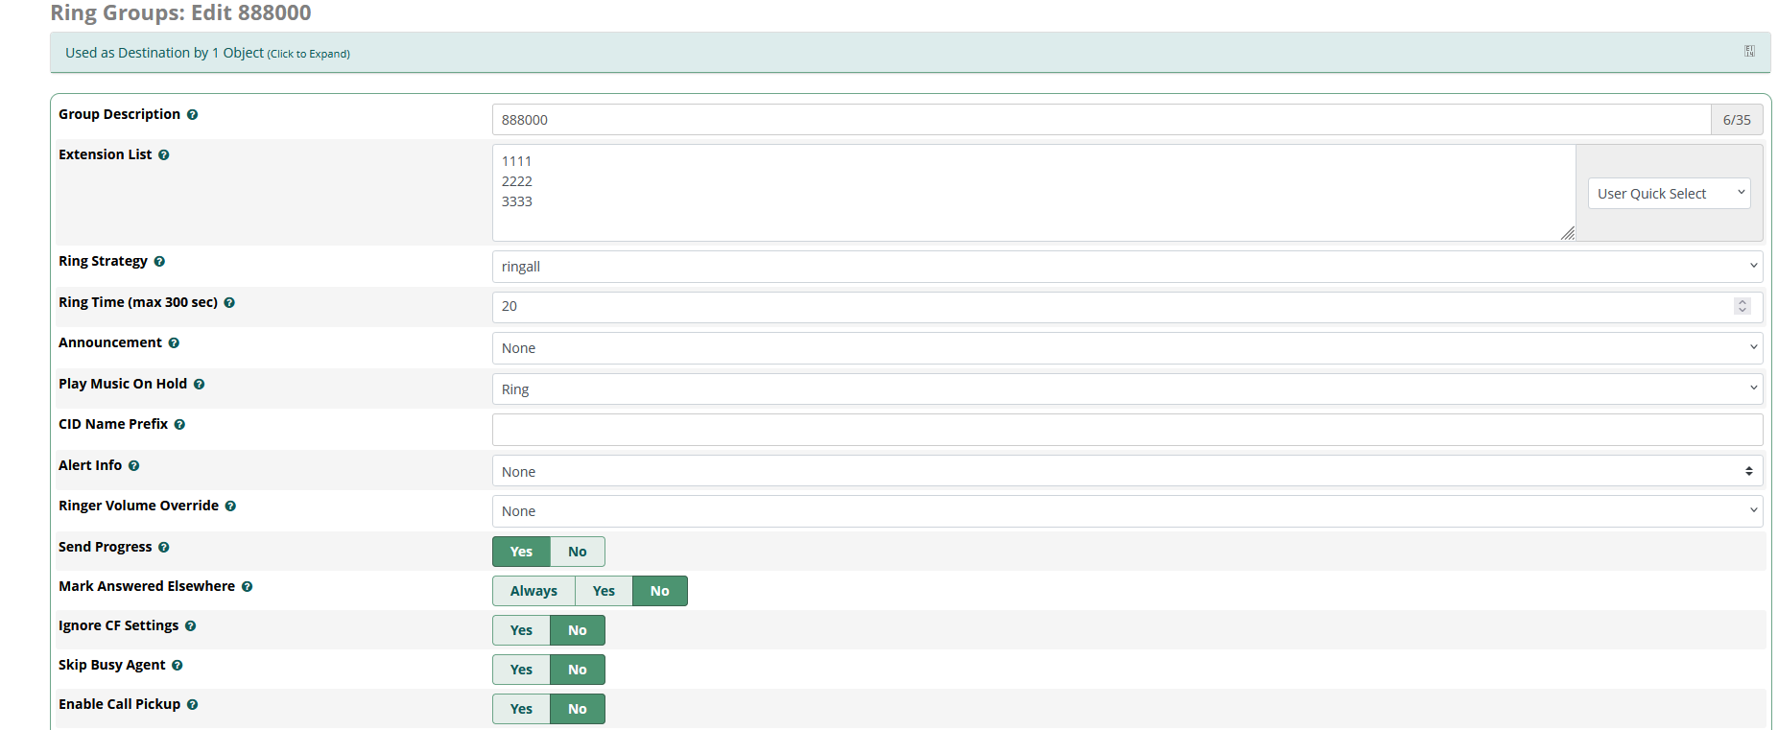Set Ignore CF Settings to No

pos(577,630)
